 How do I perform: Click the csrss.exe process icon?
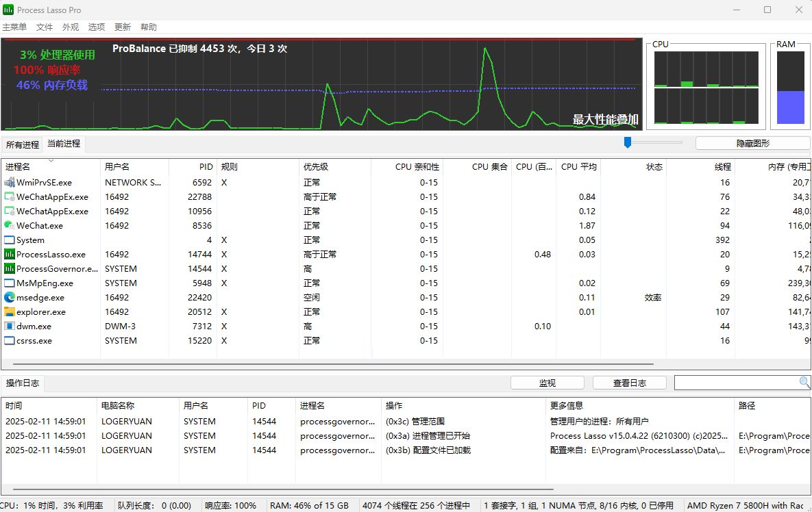coord(10,341)
